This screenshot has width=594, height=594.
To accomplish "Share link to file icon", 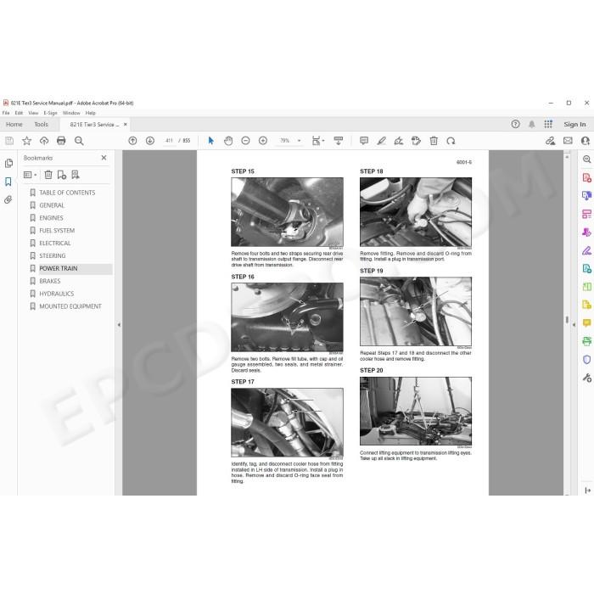I will pos(550,141).
